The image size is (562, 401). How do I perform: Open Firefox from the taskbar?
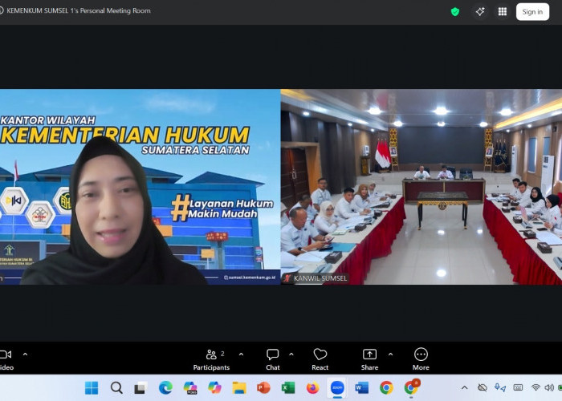pos(312,387)
